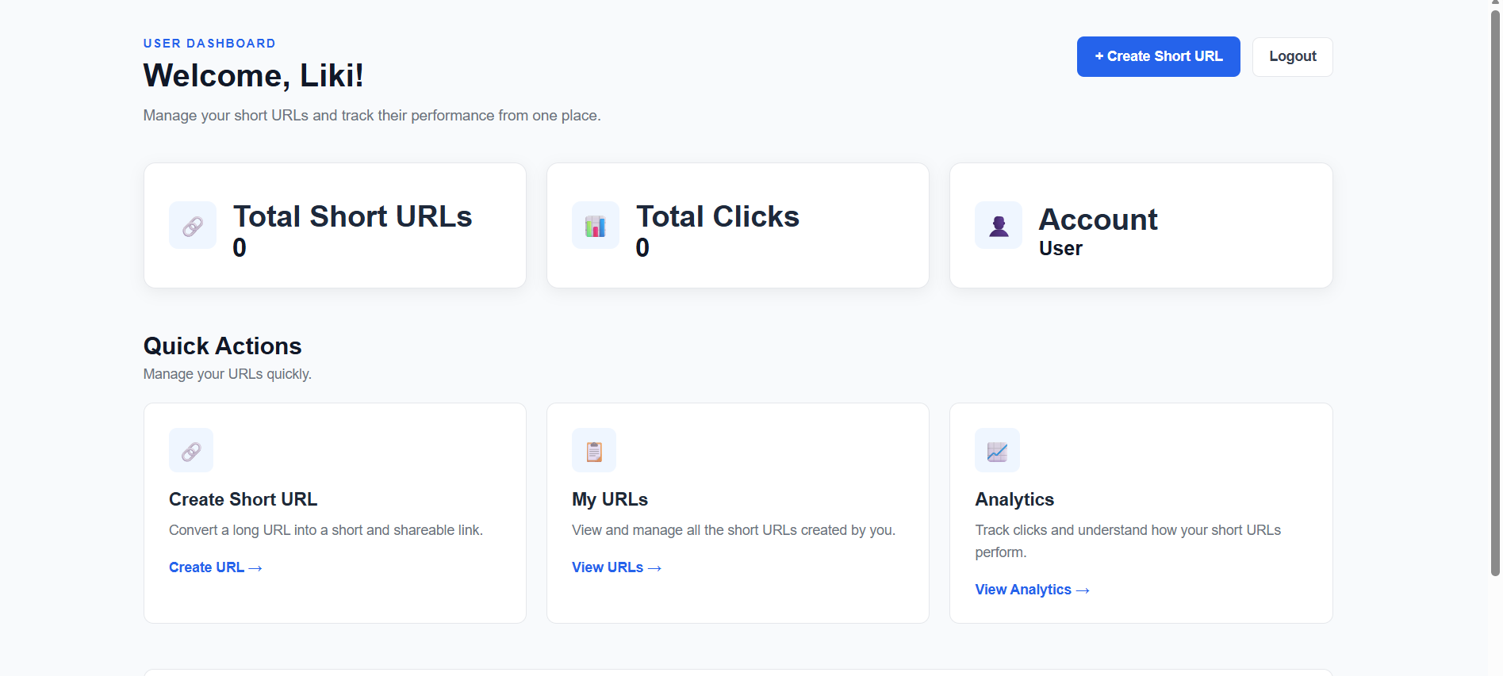This screenshot has height=676, width=1503.
Task: Click the bar chart icon in Total Clicks card
Action: tap(595, 227)
